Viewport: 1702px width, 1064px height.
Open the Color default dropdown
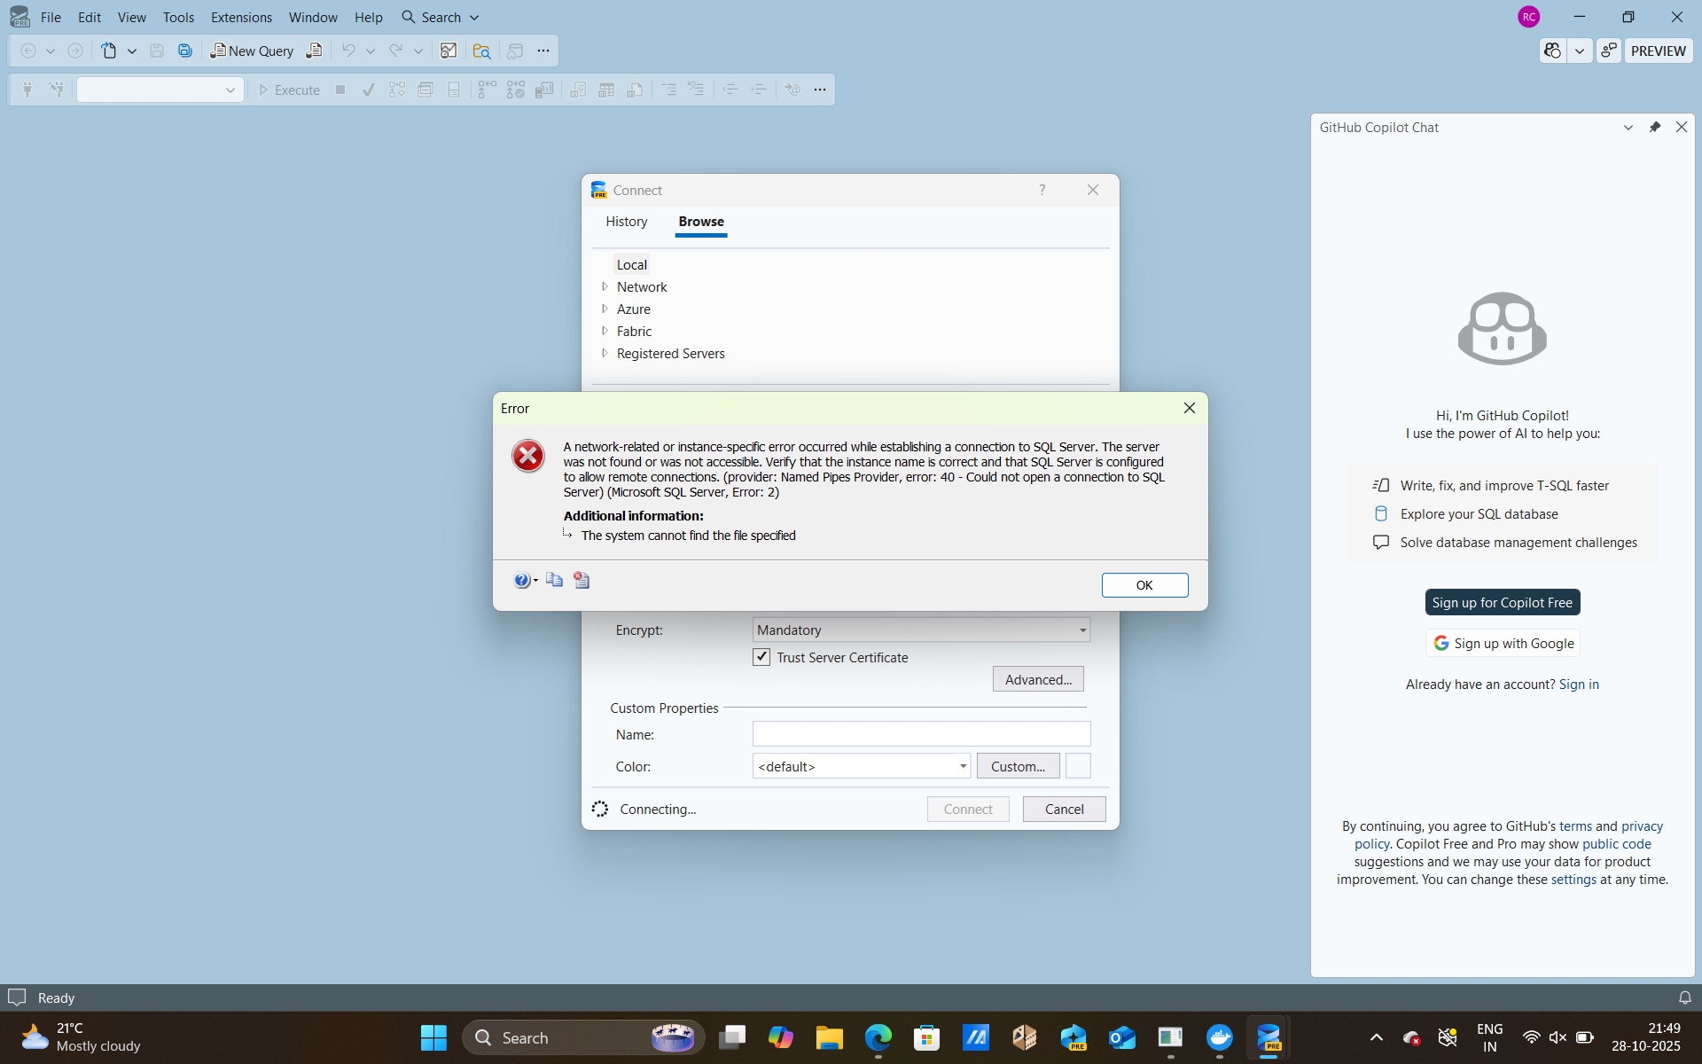pyautogui.click(x=962, y=766)
